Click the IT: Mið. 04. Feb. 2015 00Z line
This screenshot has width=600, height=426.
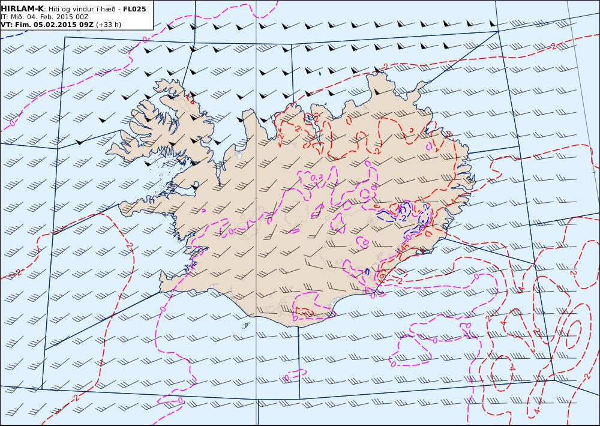pyautogui.click(x=44, y=17)
